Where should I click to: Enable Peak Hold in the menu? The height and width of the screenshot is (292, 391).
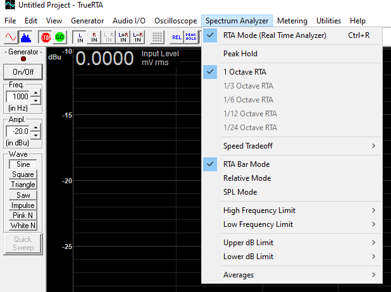coord(240,54)
